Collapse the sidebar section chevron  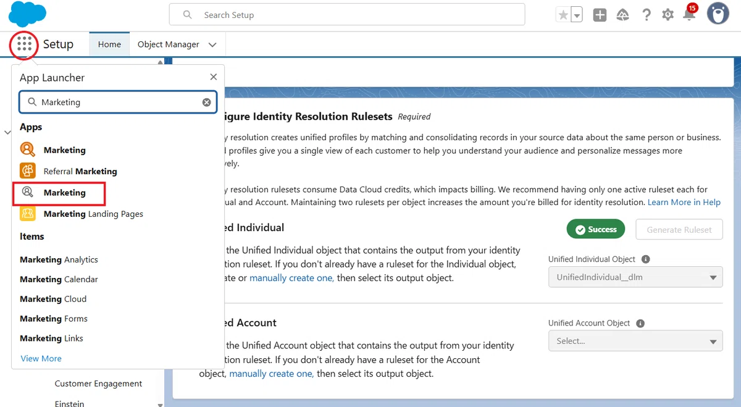pyautogui.click(x=7, y=132)
